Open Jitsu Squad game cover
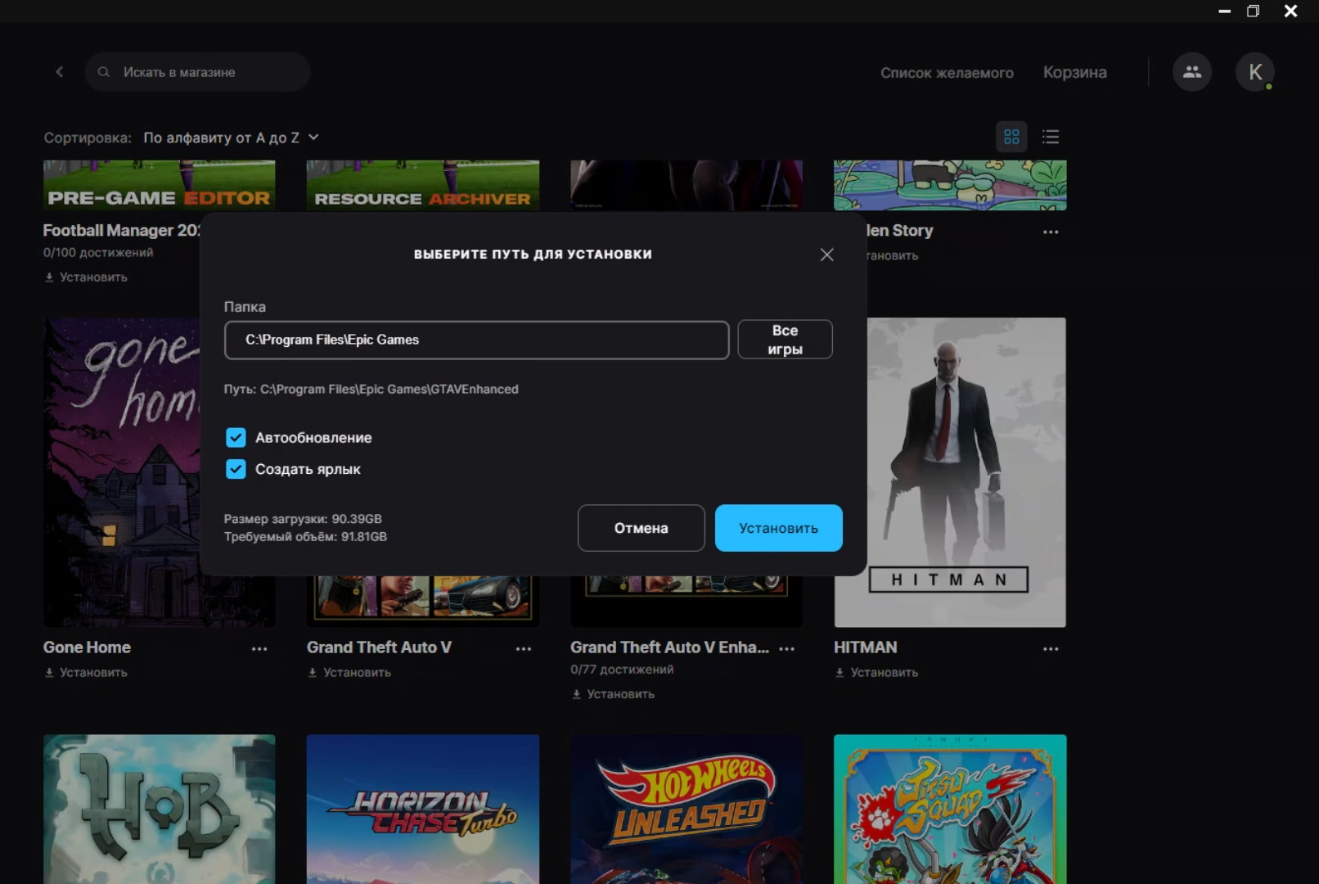 (950, 809)
